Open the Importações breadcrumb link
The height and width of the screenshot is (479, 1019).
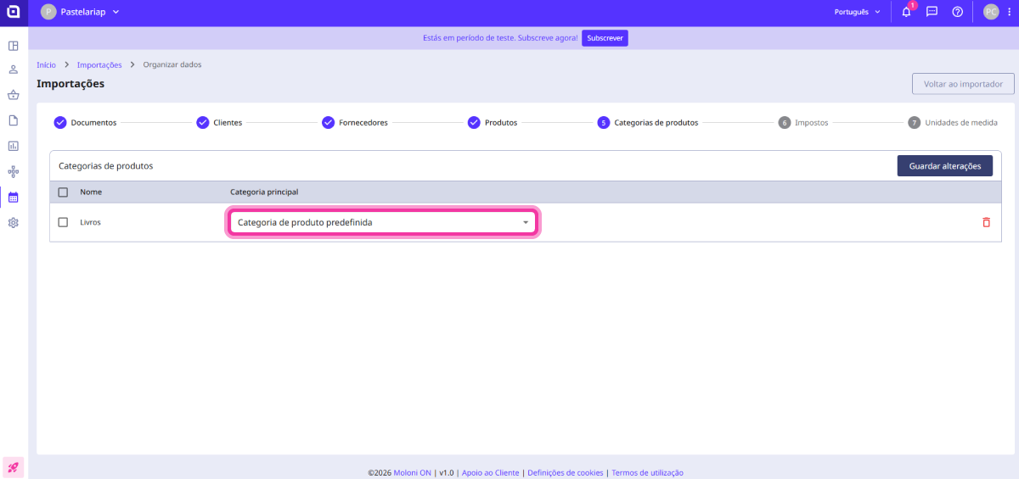pos(99,64)
